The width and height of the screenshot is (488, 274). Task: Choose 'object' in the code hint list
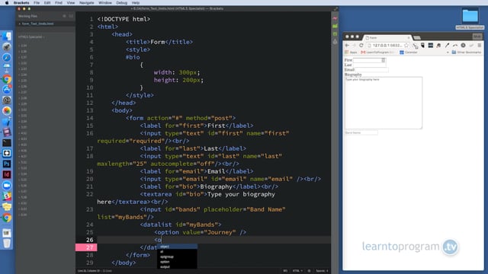click(177, 247)
